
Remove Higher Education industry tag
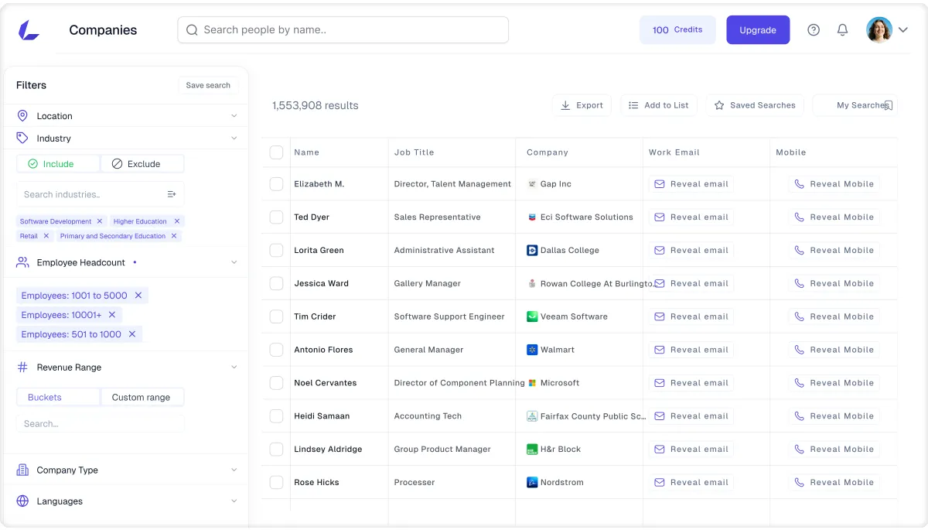[177, 221]
